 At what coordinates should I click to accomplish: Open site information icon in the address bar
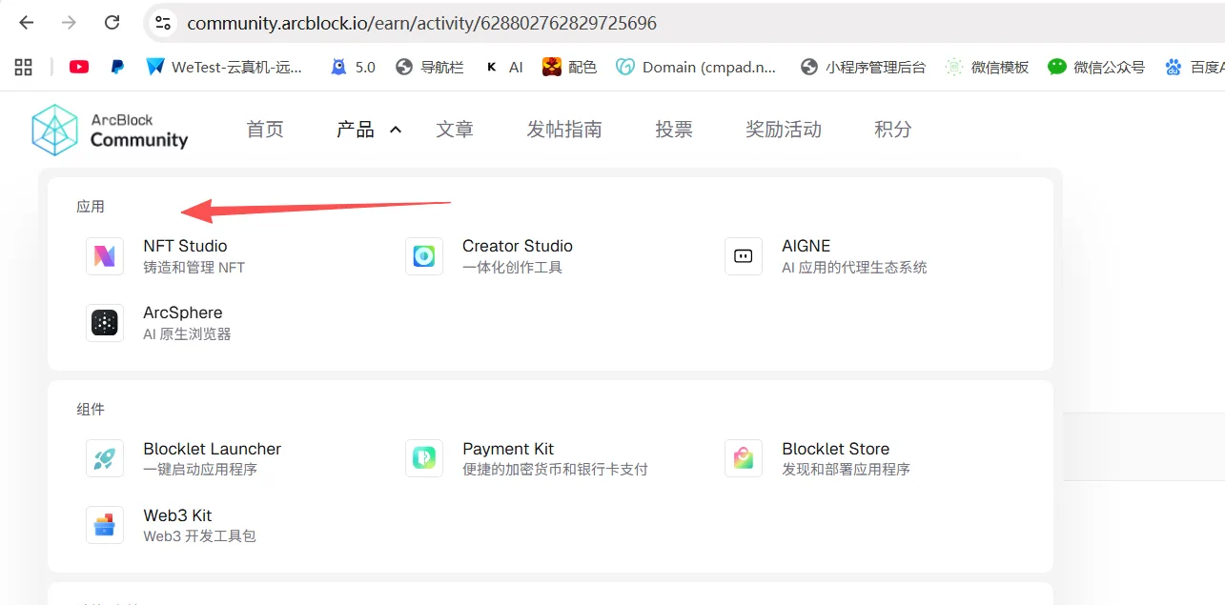click(x=163, y=23)
